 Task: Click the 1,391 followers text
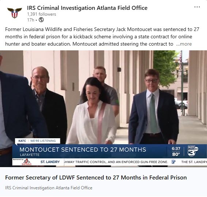click(x=42, y=14)
